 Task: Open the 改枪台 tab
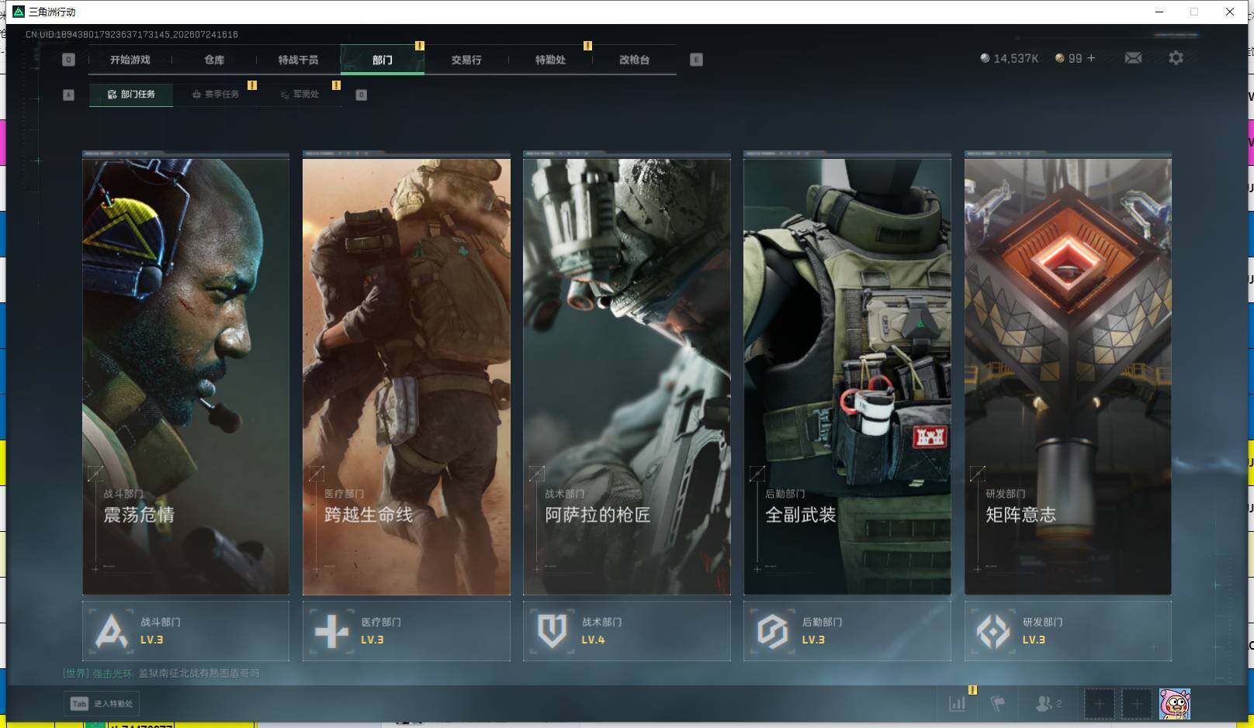click(634, 60)
